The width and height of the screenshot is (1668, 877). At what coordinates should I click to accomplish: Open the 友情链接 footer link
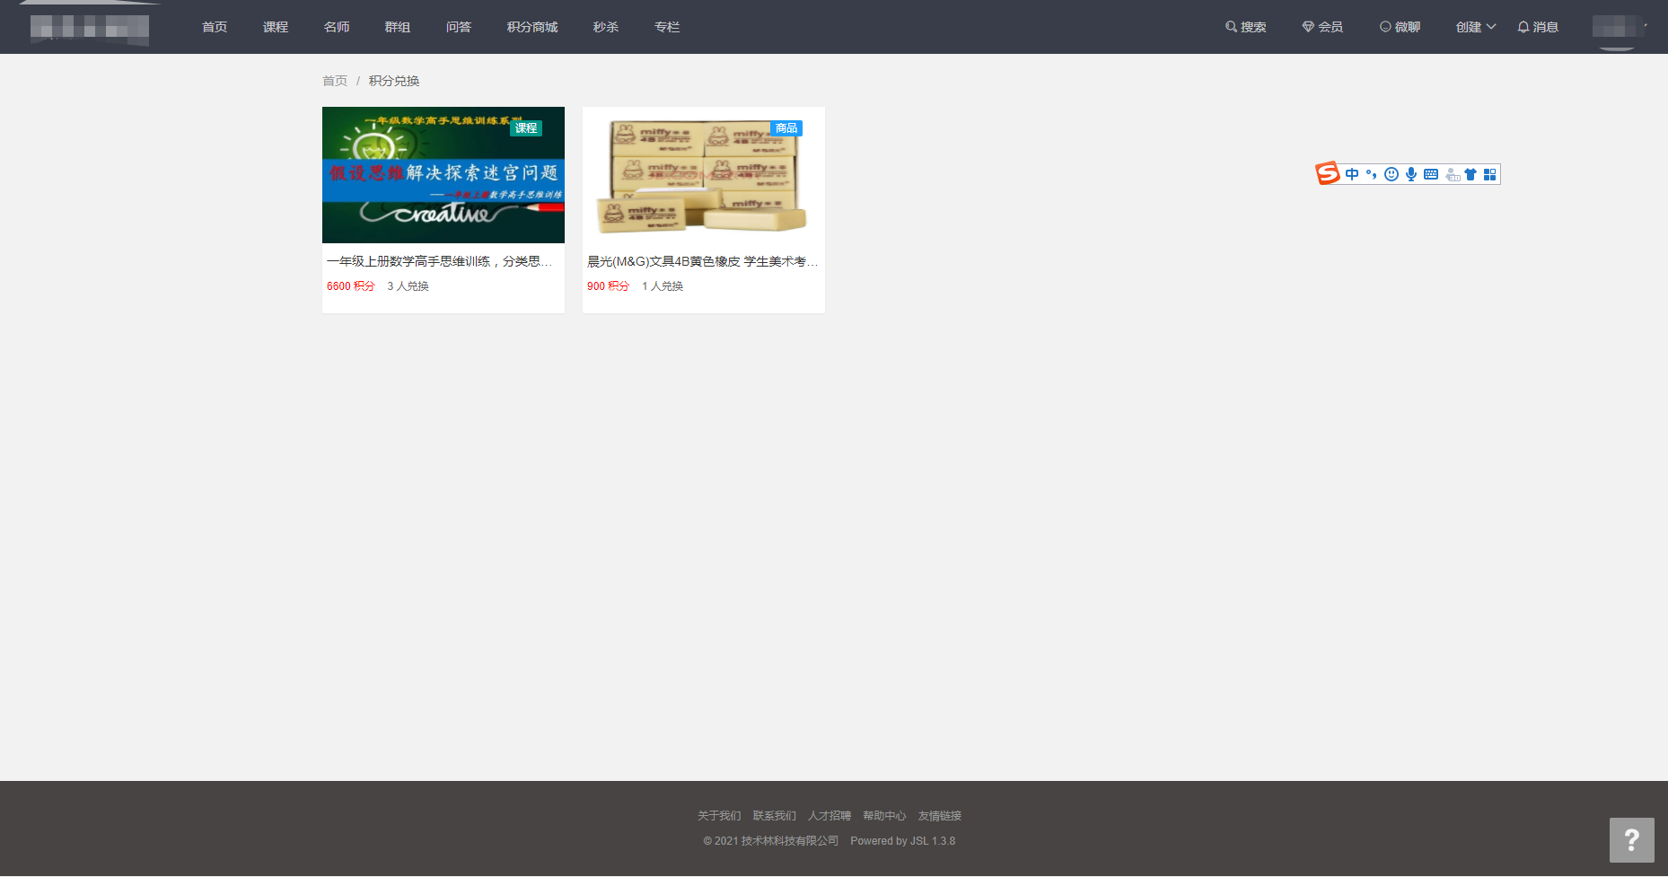940,816
